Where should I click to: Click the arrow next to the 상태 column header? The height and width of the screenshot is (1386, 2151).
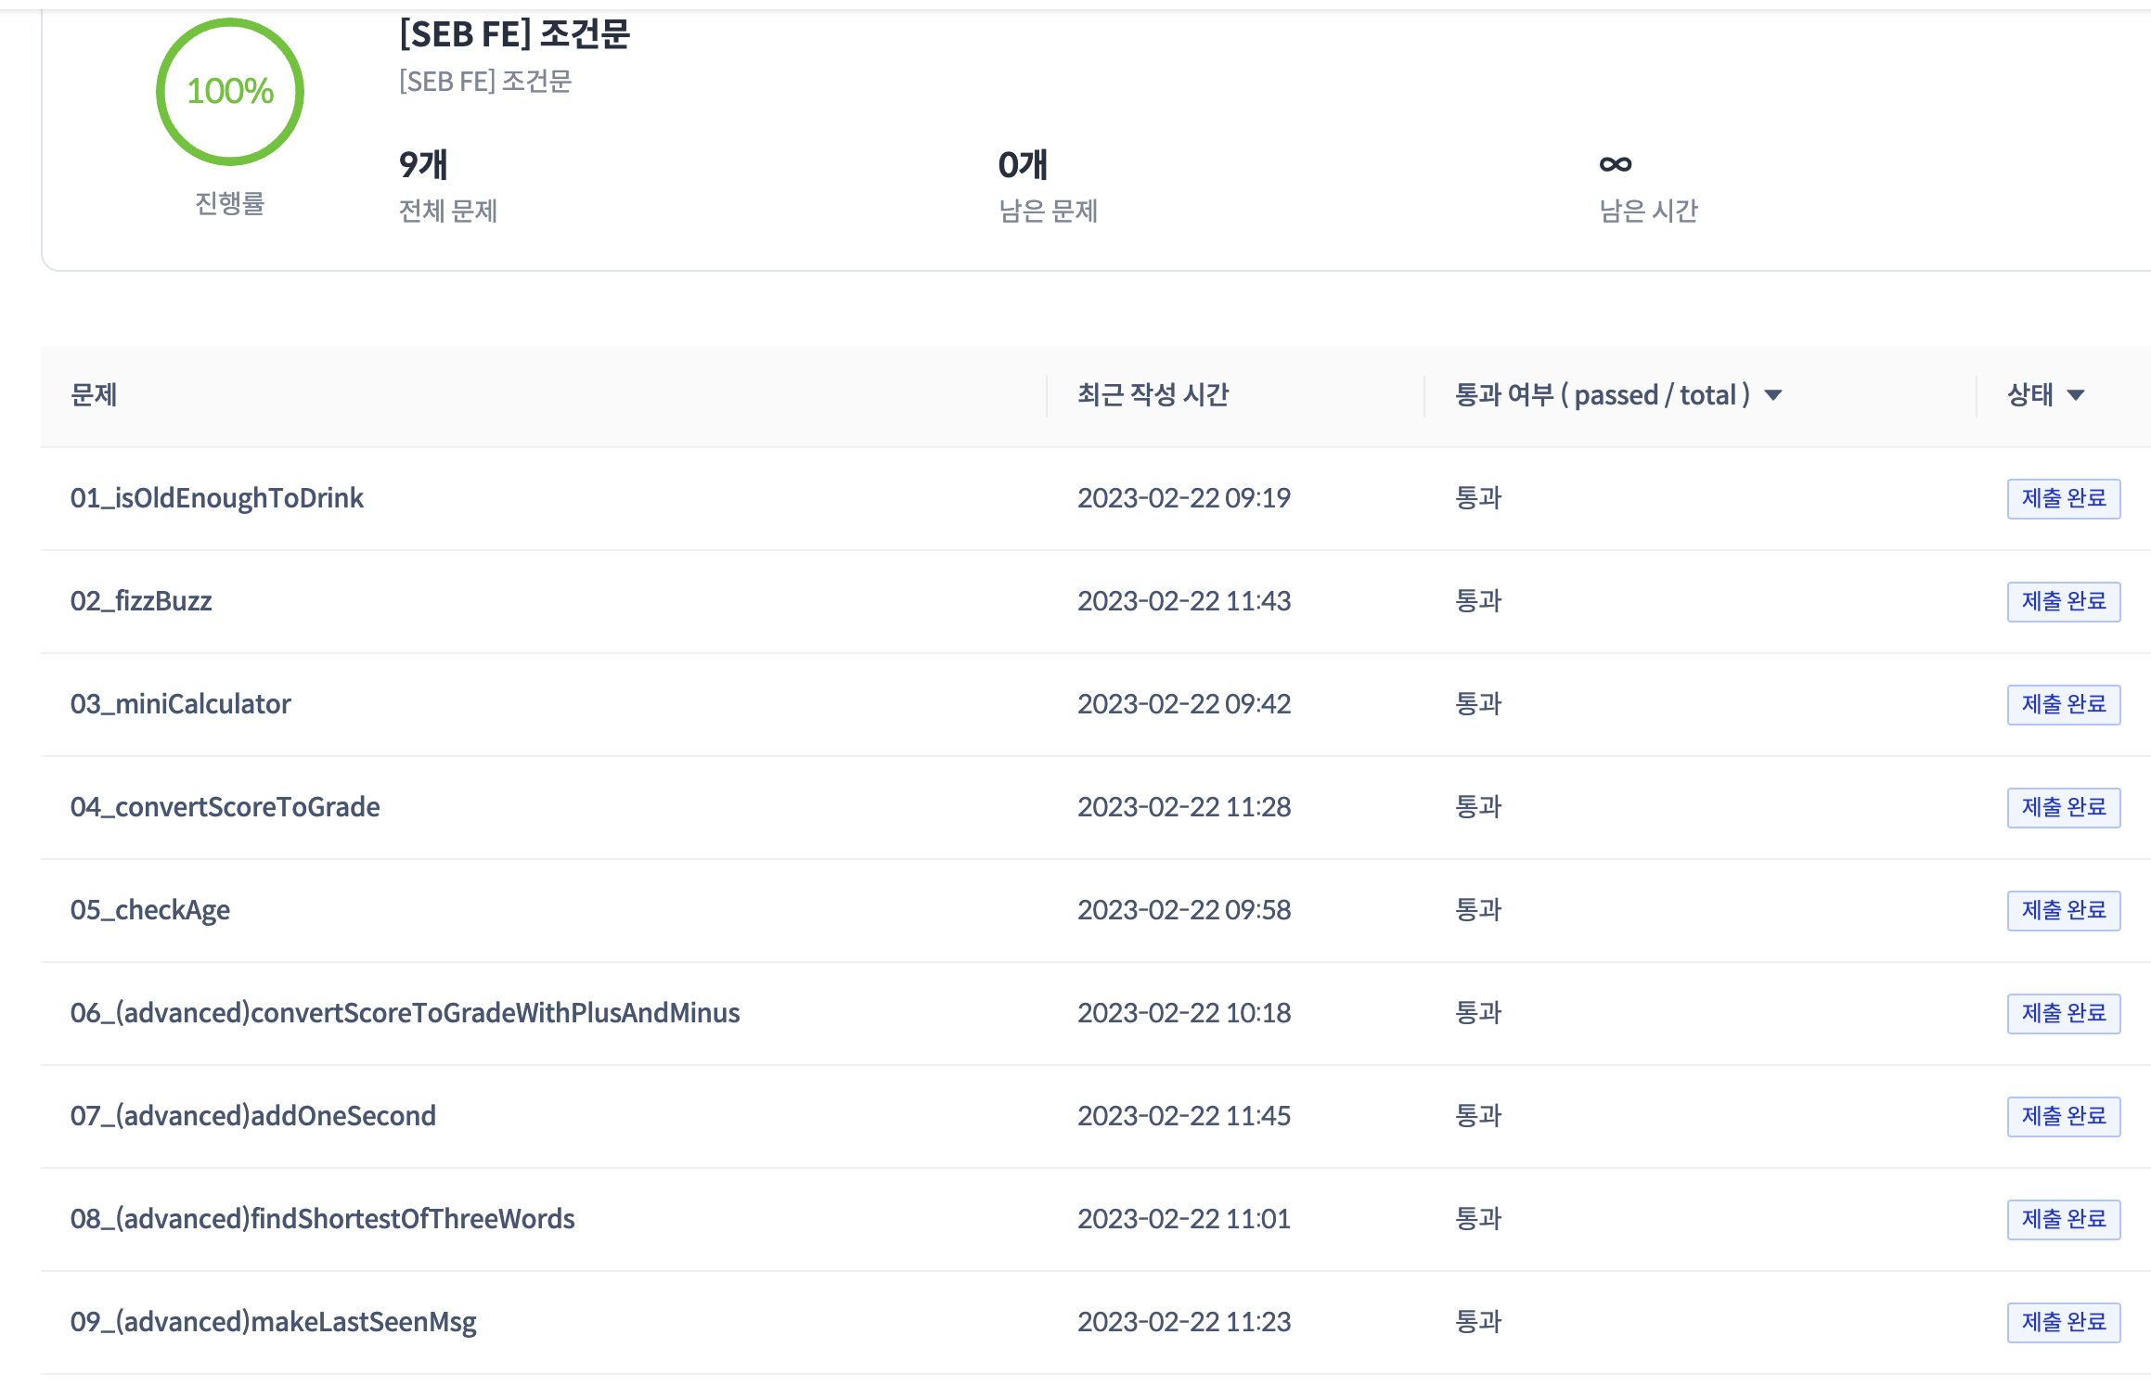tap(2076, 395)
